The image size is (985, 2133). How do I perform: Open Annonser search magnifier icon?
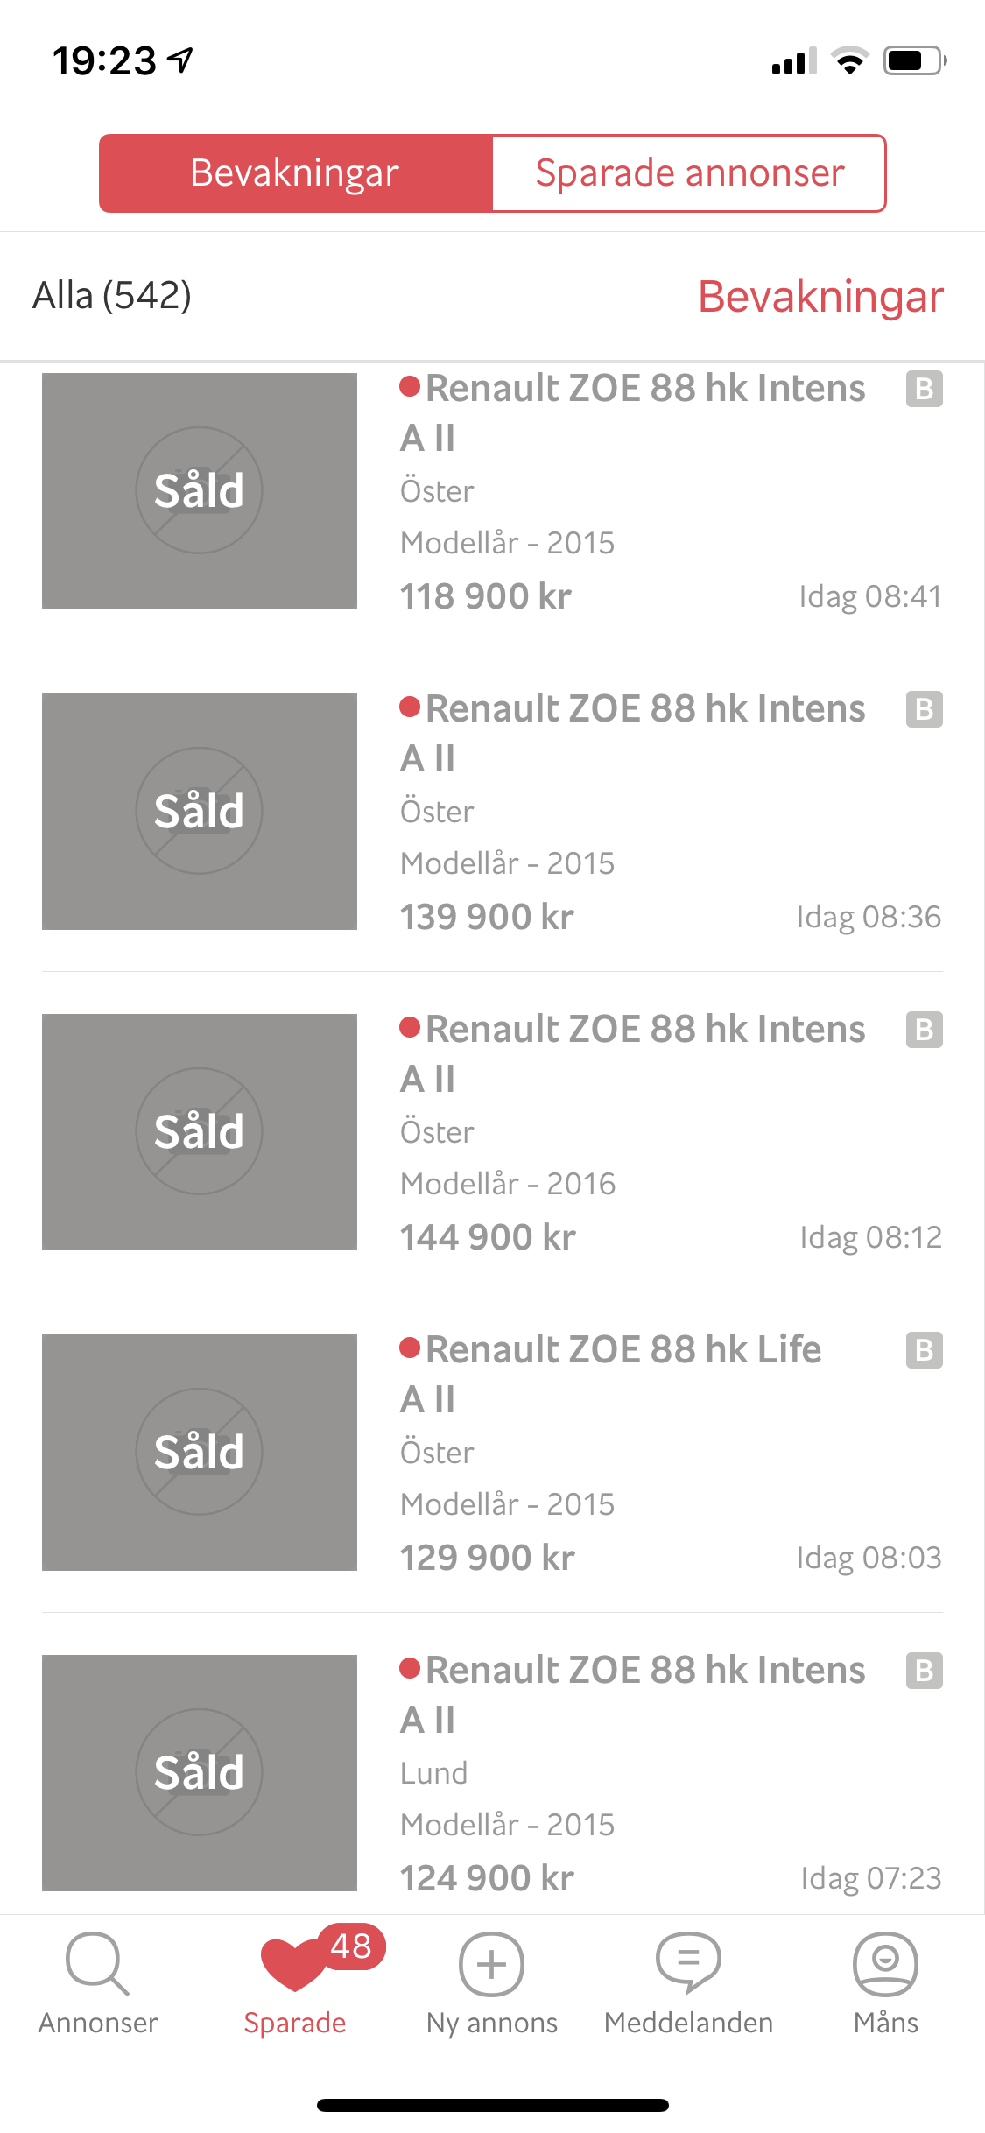pos(97,1963)
